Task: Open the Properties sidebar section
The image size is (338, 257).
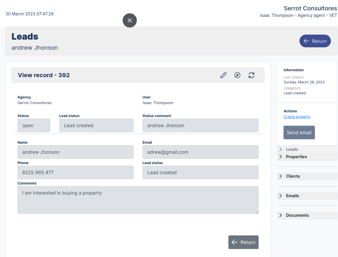Action: click(280, 156)
